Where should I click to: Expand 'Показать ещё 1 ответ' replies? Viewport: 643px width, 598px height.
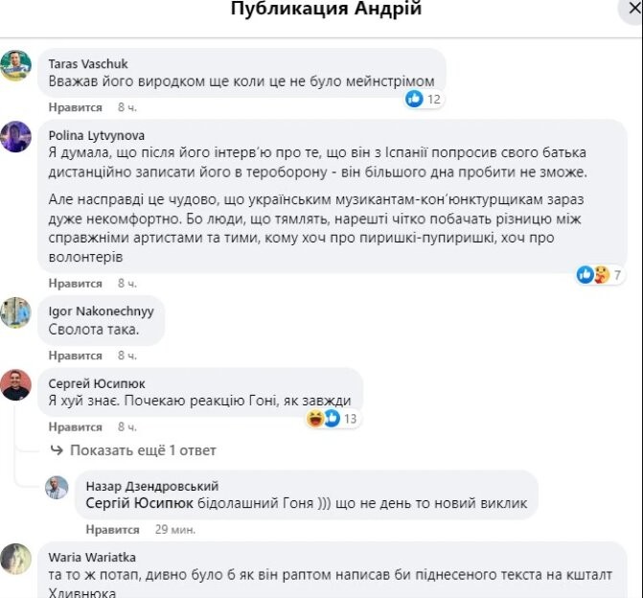(143, 450)
